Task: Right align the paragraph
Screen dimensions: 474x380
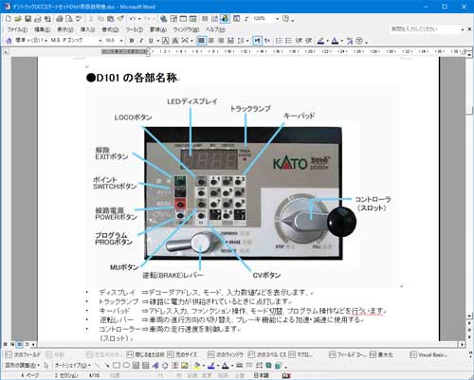Action: click(x=221, y=41)
